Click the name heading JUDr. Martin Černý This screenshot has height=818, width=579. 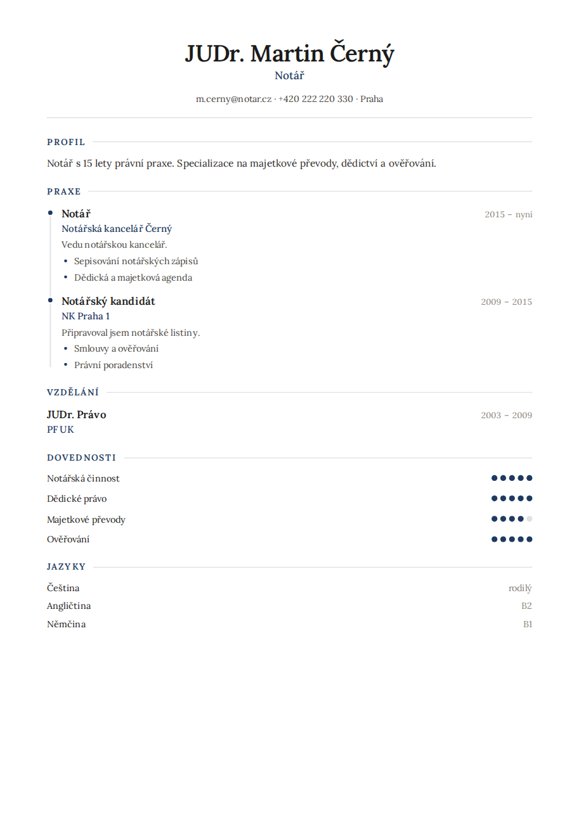pyautogui.click(x=289, y=53)
